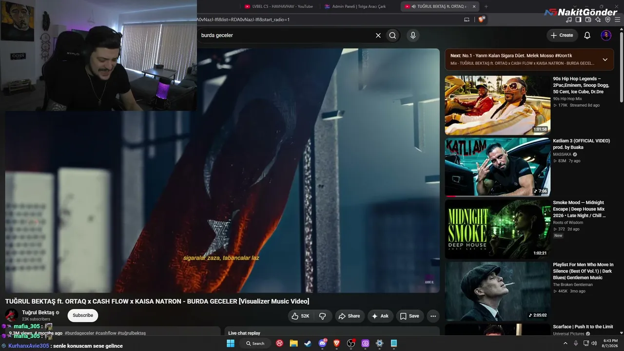The width and height of the screenshot is (624, 351).
Task: Click the Burda Geceler video player
Action: coord(222,171)
